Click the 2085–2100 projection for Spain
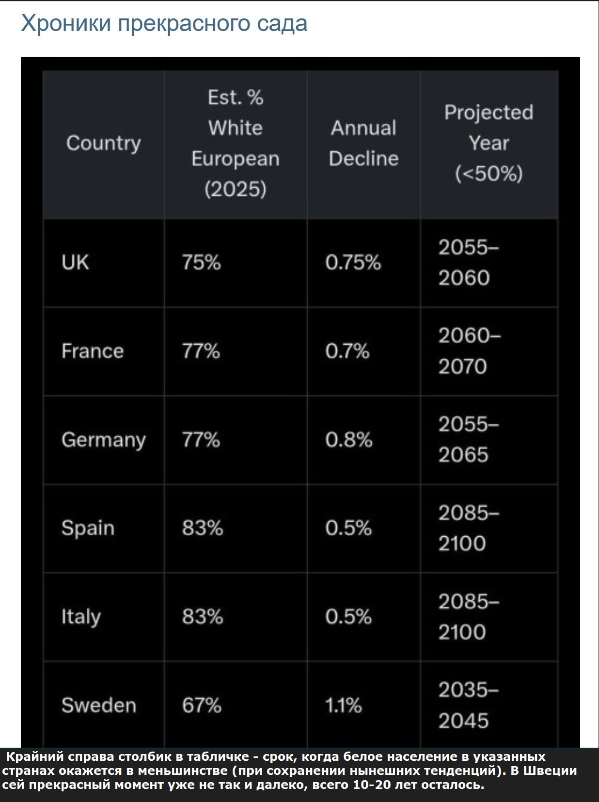Viewport: 599px width, 802px height. click(468, 528)
